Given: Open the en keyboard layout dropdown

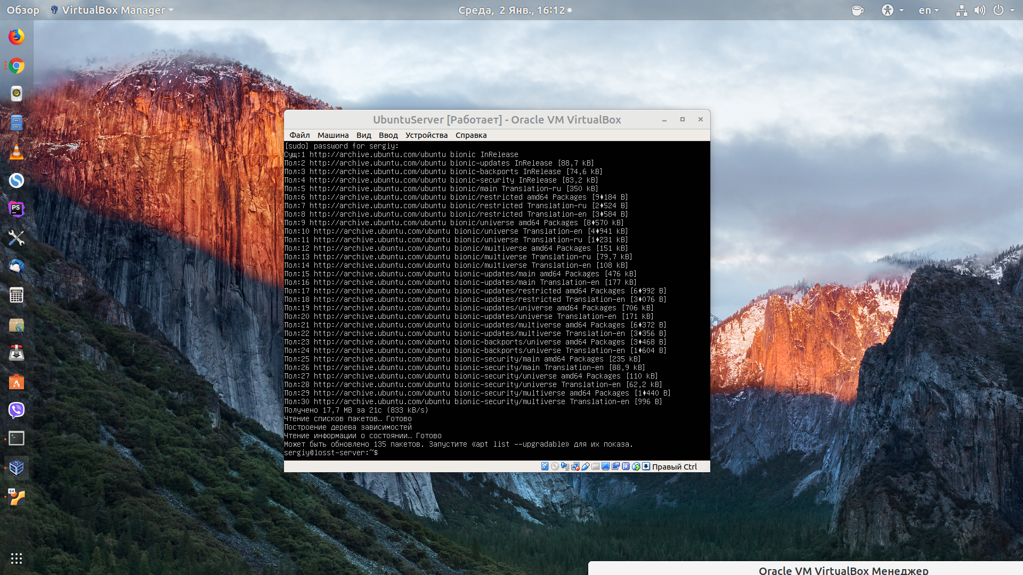Looking at the screenshot, I should [x=929, y=10].
